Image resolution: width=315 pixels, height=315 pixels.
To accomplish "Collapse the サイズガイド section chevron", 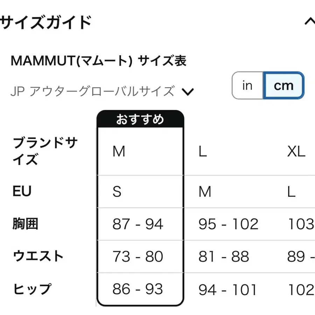I will click(x=309, y=22).
